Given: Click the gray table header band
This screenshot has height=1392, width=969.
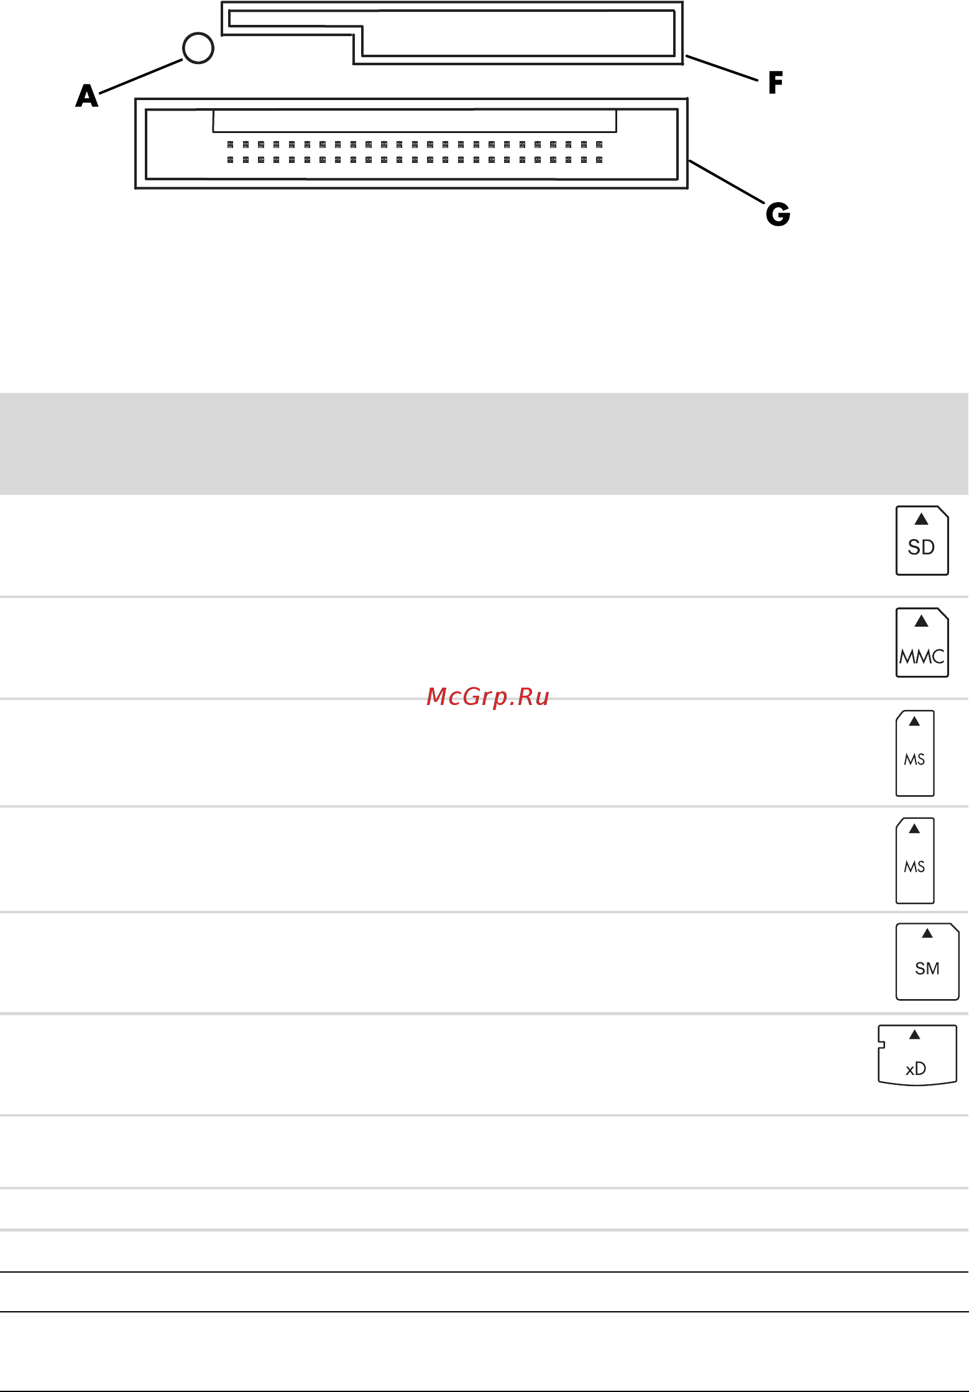Looking at the screenshot, I should (x=484, y=443).
